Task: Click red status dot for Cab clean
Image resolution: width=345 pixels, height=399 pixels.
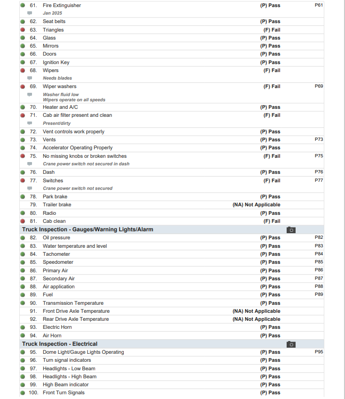Action: [x=23, y=221]
